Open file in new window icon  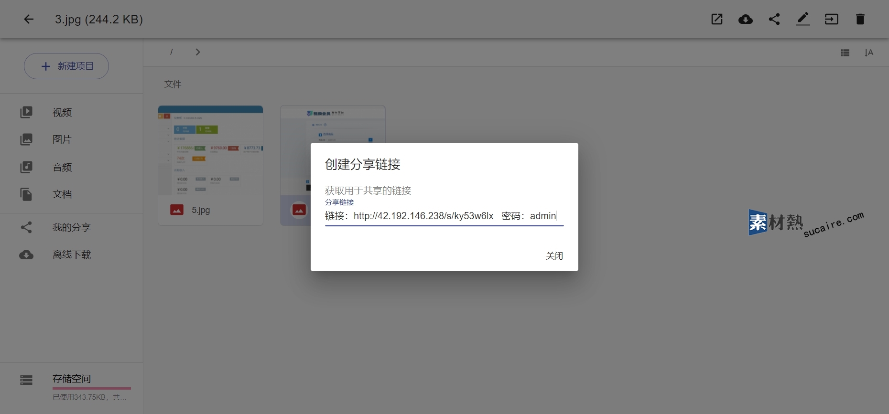click(x=717, y=19)
